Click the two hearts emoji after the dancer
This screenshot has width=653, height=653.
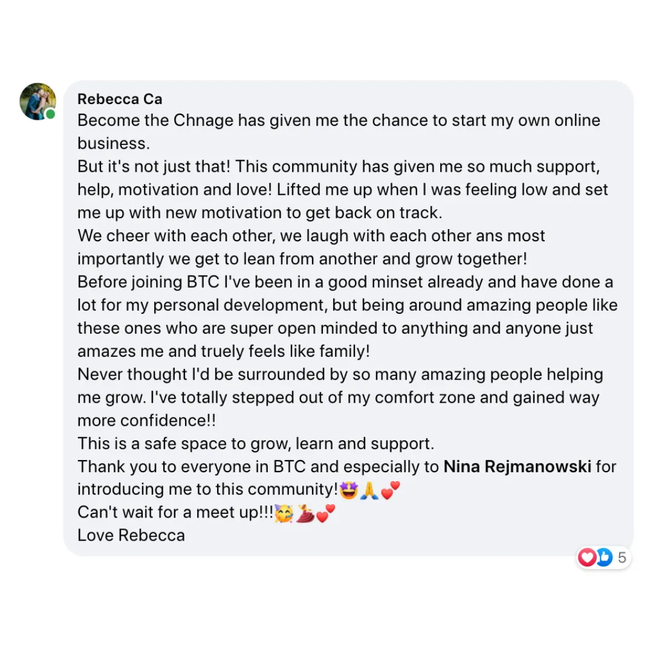coord(326,513)
